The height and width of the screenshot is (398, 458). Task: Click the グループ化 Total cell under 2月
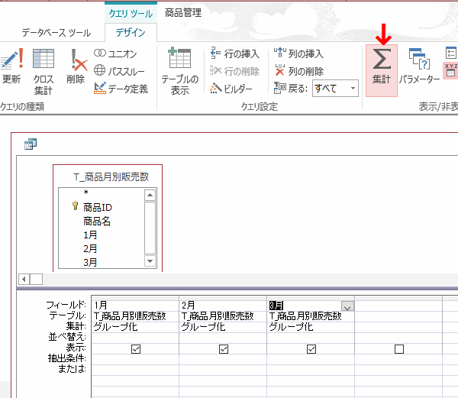223,327
